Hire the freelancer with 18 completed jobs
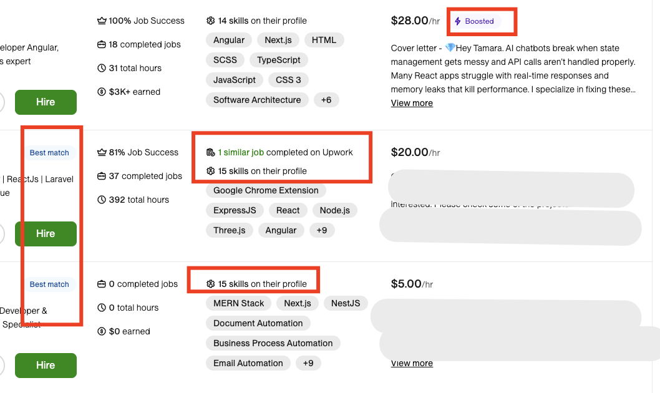This screenshot has height=393, width=660. pyautogui.click(x=46, y=102)
